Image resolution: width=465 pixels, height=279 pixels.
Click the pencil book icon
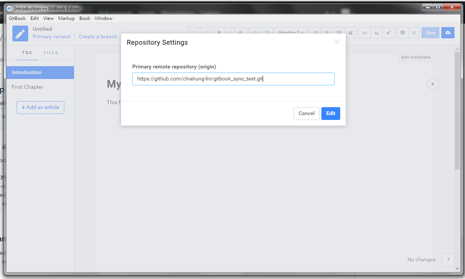coord(20,33)
